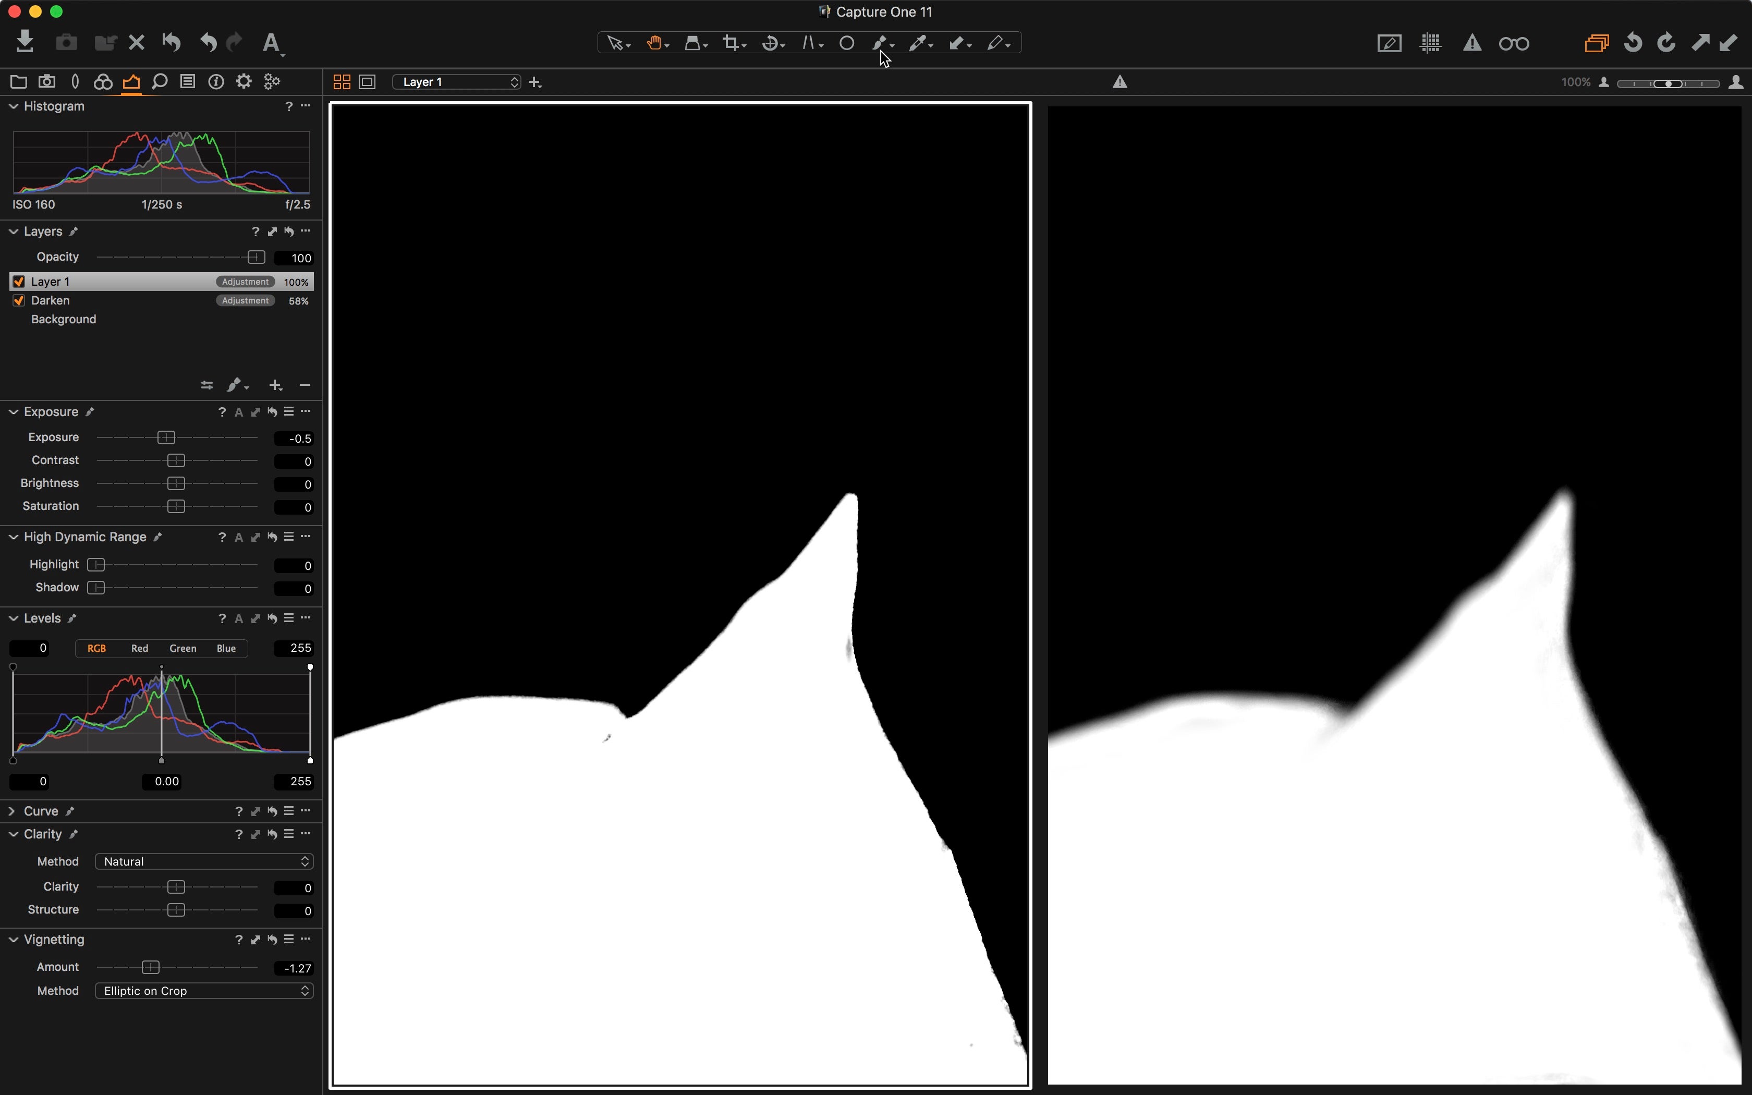1752x1095 pixels.
Task: Open the Library folder tool tab
Action: pyautogui.click(x=18, y=82)
